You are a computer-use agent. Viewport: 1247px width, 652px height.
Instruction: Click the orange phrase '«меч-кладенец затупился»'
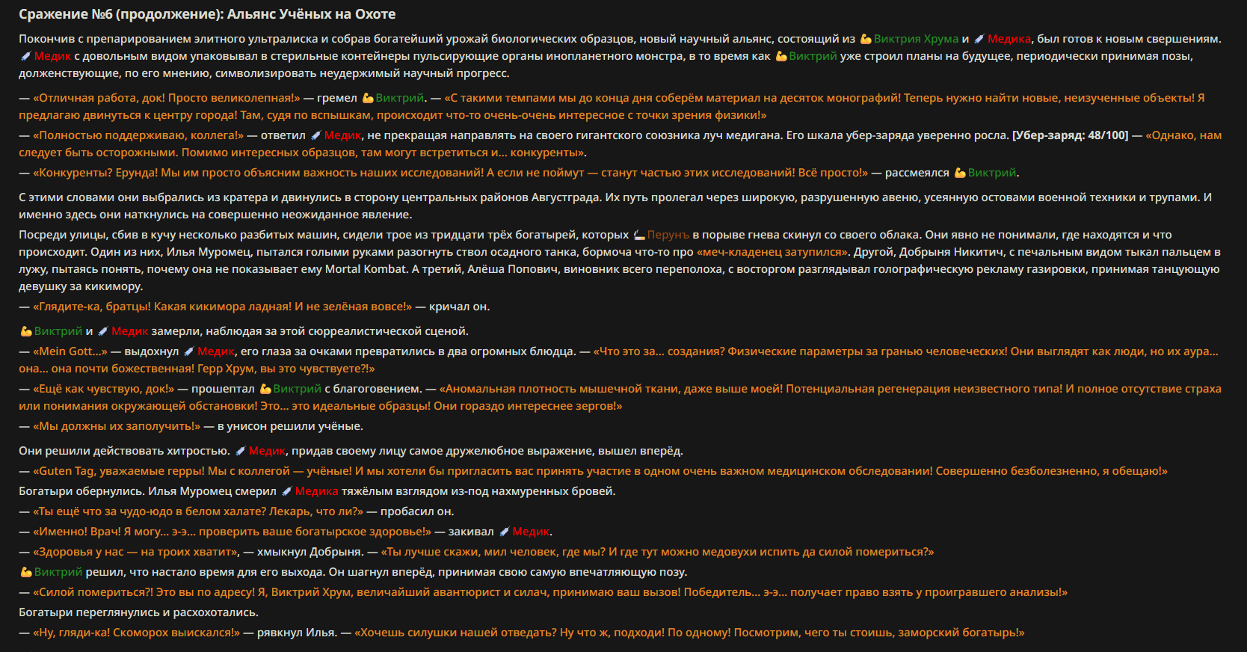773,252
